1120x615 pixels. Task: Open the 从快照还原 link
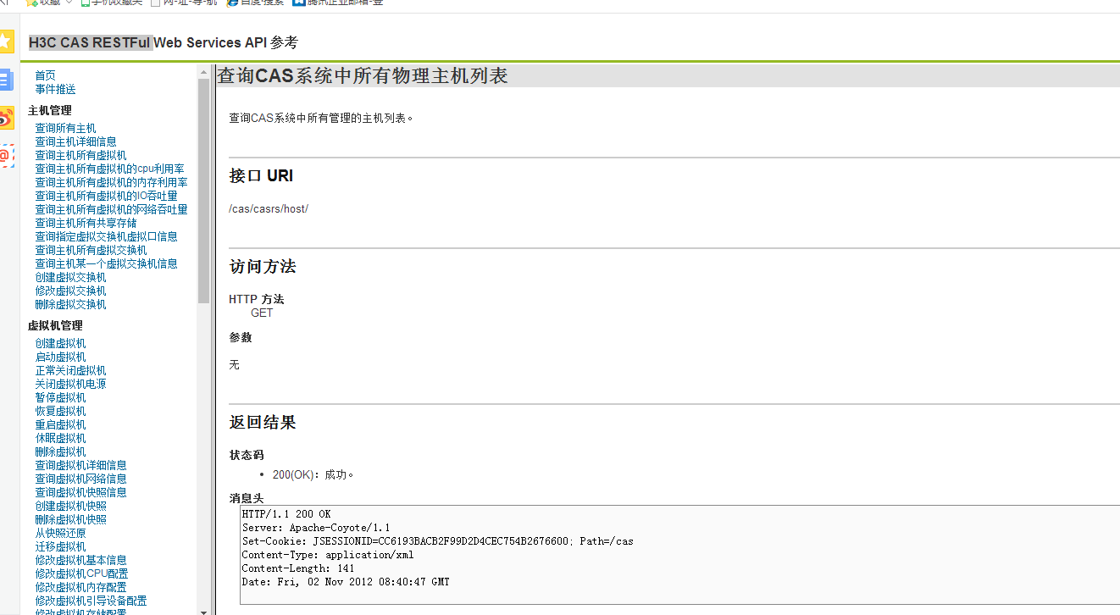60,533
